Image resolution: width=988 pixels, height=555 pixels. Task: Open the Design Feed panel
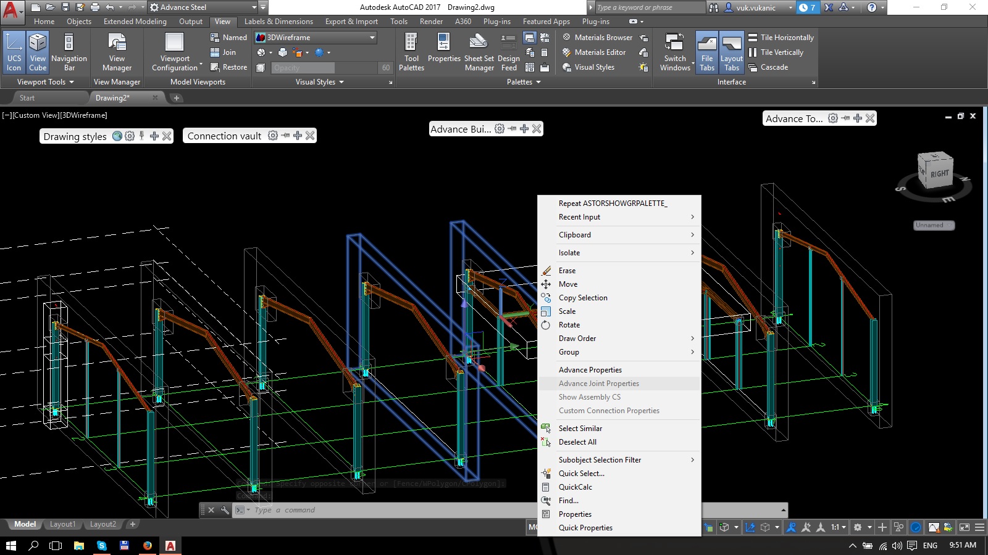(x=508, y=52)
